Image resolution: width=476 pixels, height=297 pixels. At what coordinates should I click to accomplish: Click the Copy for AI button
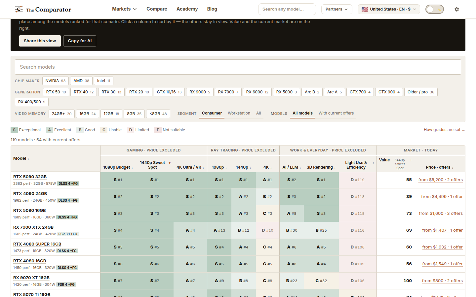(80, 41)
